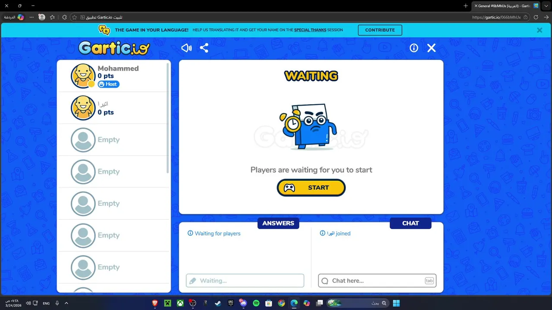Add page to favorites star icon
The image size is (552, 310).
(74, 17)
